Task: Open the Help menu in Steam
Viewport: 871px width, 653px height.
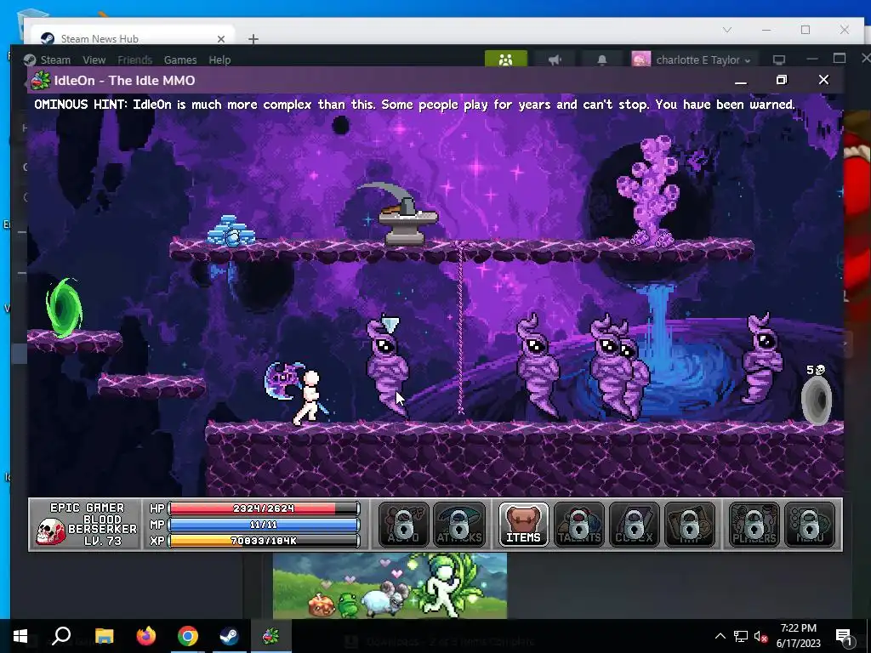Action: click(x=219, y=60)
